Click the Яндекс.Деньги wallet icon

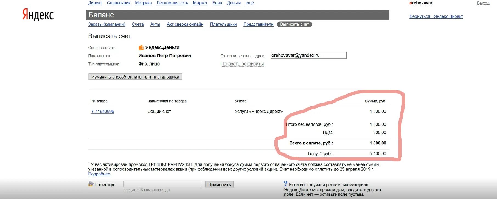(141, 47)
